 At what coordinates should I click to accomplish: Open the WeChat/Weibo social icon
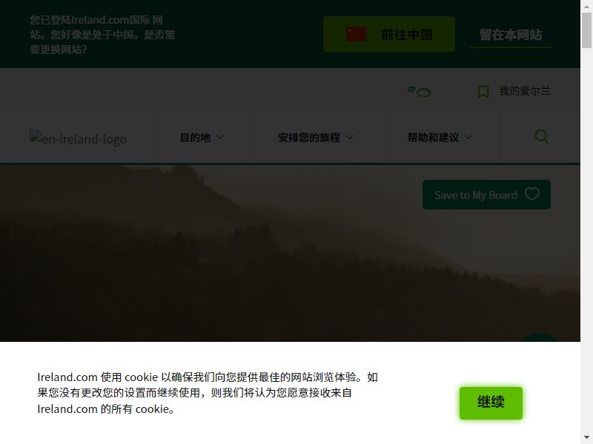pos(419,91)
